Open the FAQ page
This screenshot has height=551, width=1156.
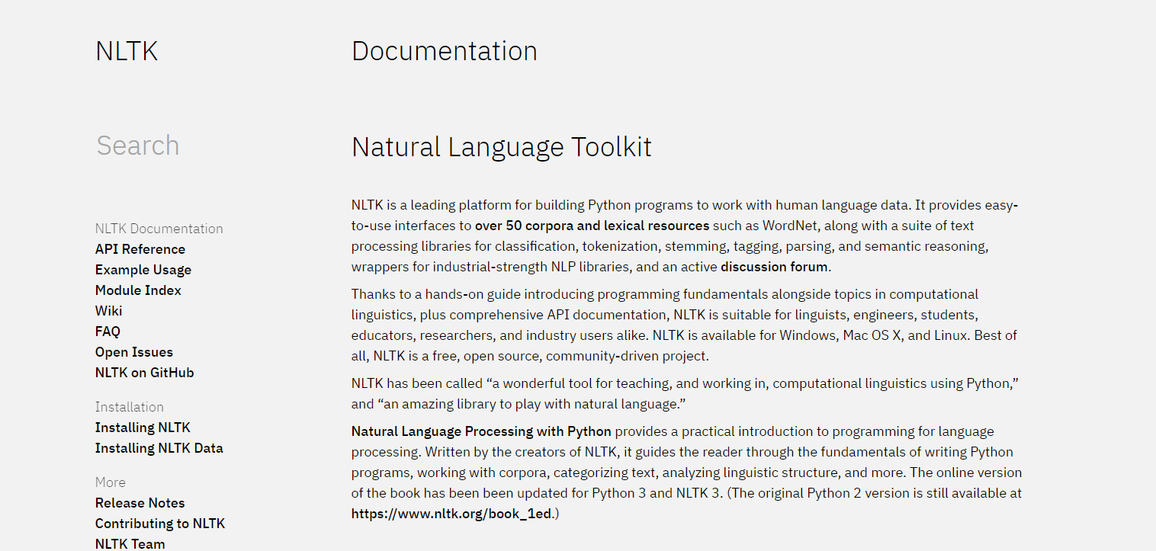108,332
